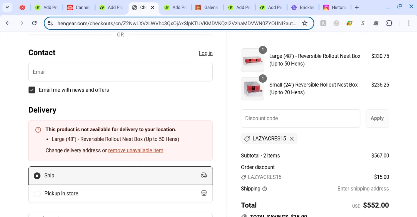Click the Small nest box price $236.25

(380, 85)
